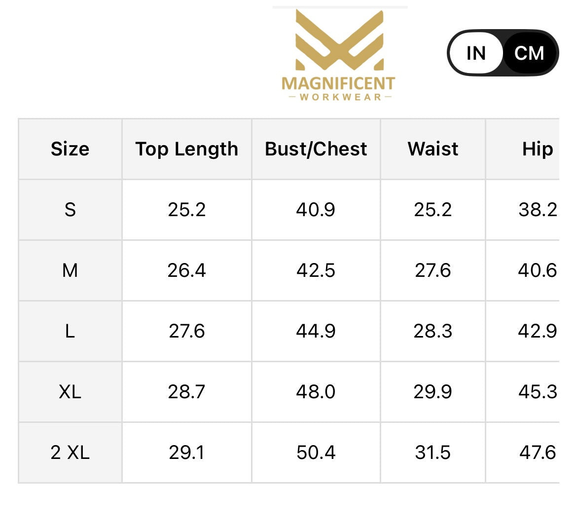Click the Top Length column header
This screenshot has height=530, width=577.
point(187,149)
